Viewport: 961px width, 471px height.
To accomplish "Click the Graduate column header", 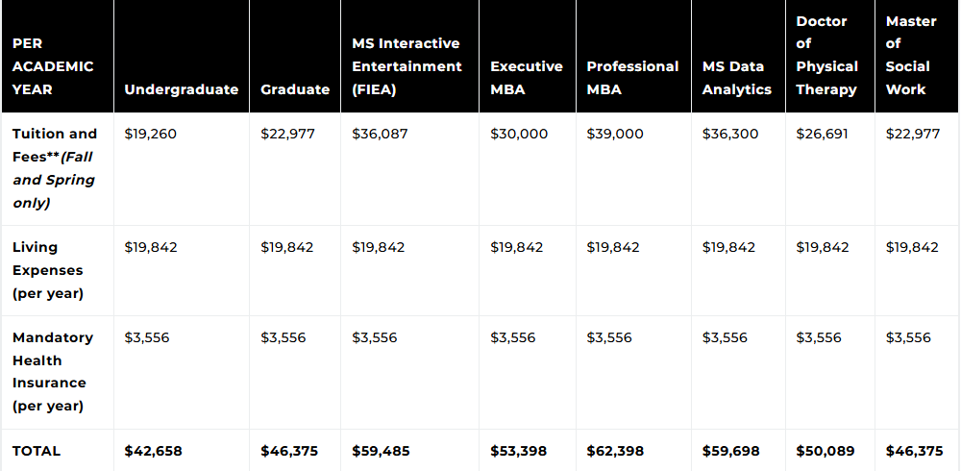I will click(295, 89).
